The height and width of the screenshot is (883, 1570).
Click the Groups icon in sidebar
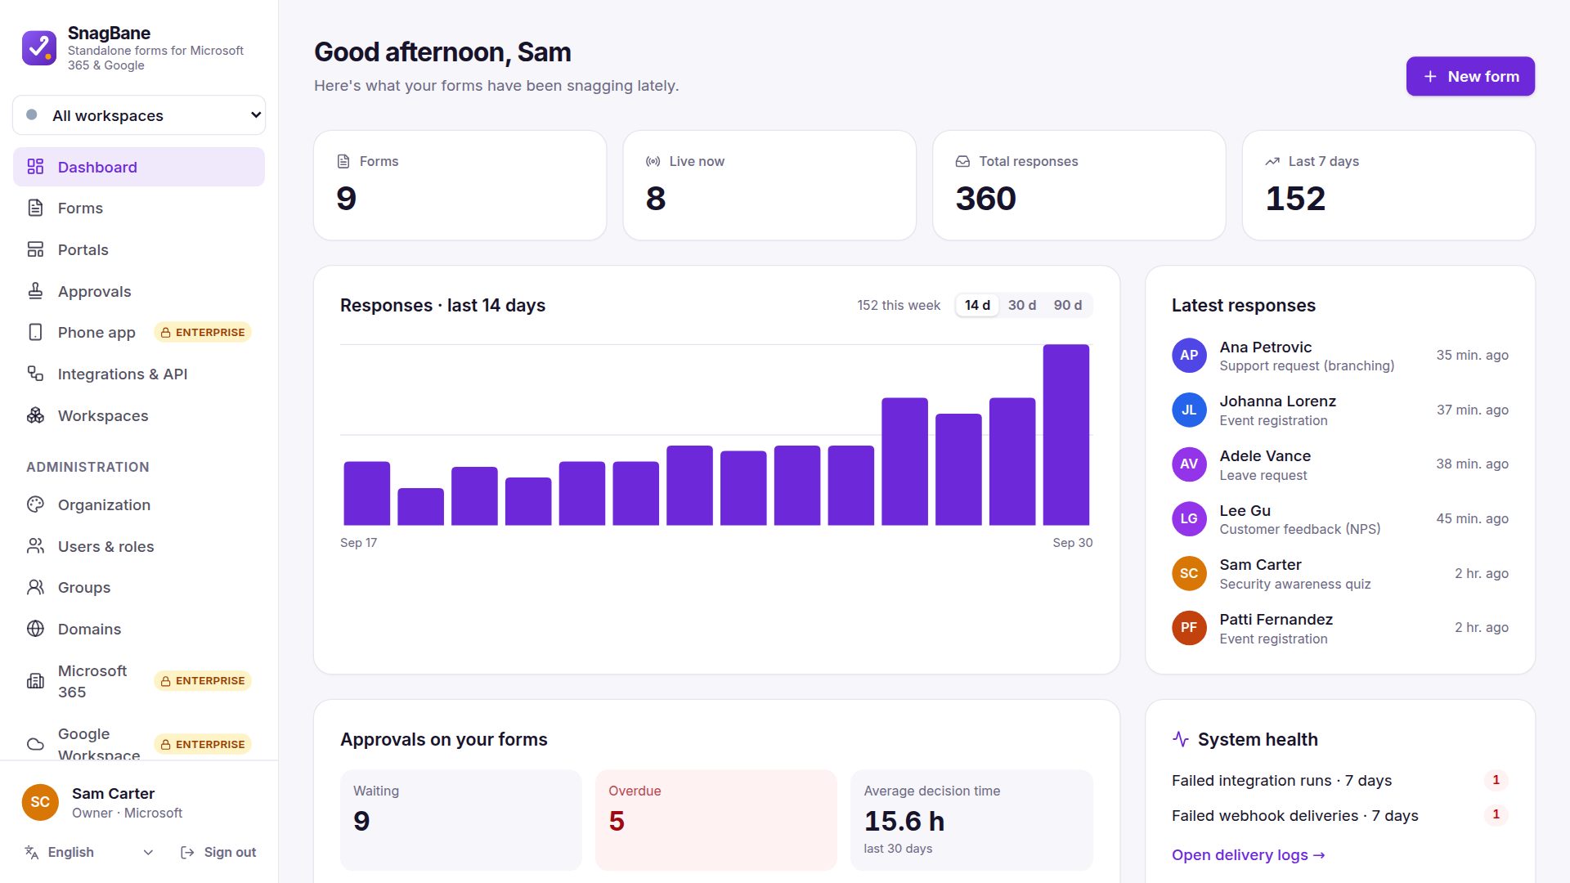click(x=35, y=587)
